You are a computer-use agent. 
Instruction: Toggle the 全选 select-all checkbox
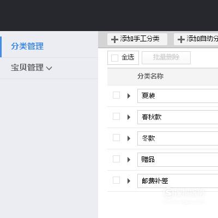pos(114,58)
